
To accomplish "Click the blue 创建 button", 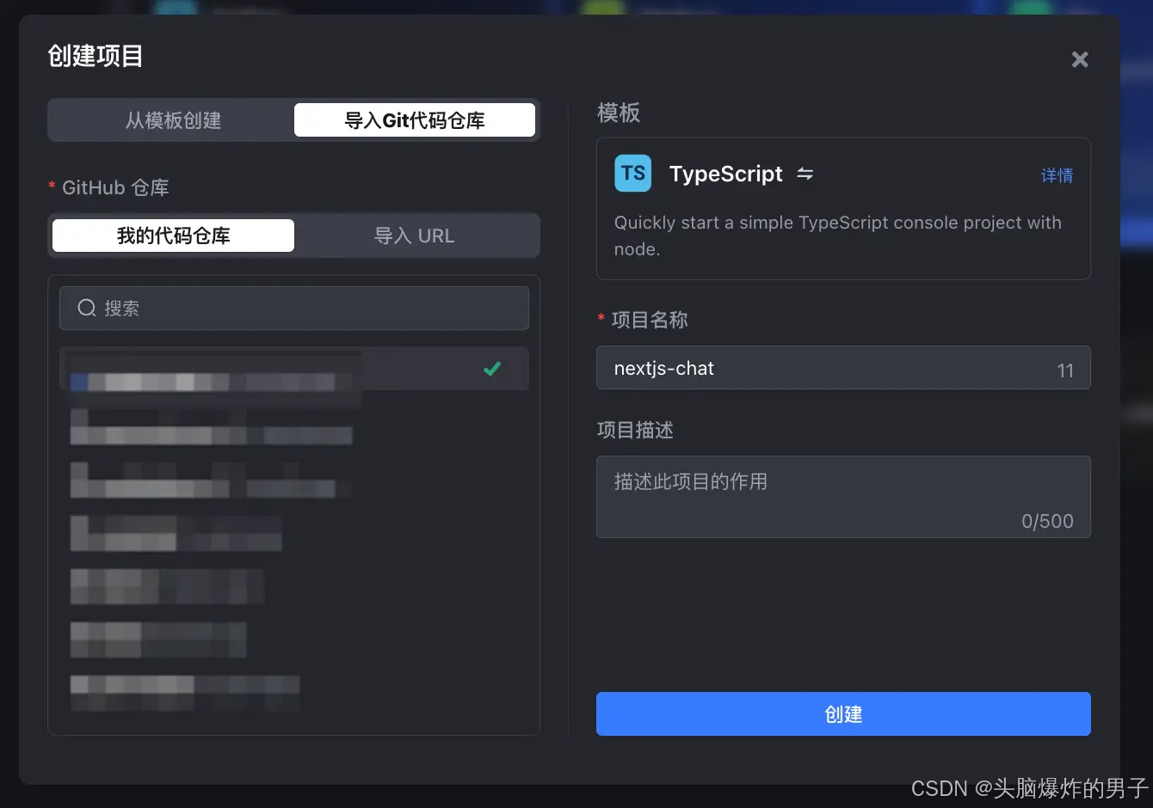I will [x=842, y=713].
